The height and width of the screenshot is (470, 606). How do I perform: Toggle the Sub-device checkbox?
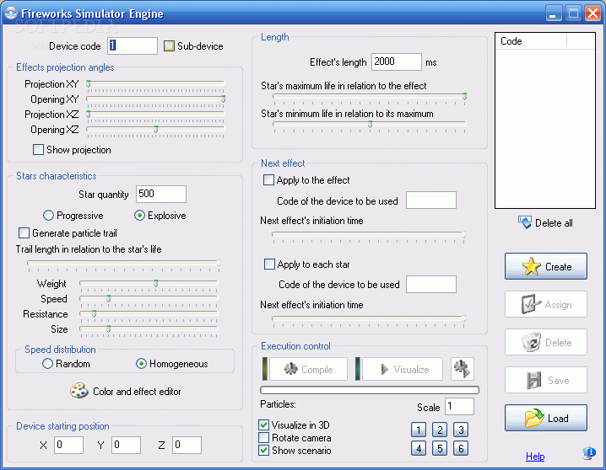[169, 45]
